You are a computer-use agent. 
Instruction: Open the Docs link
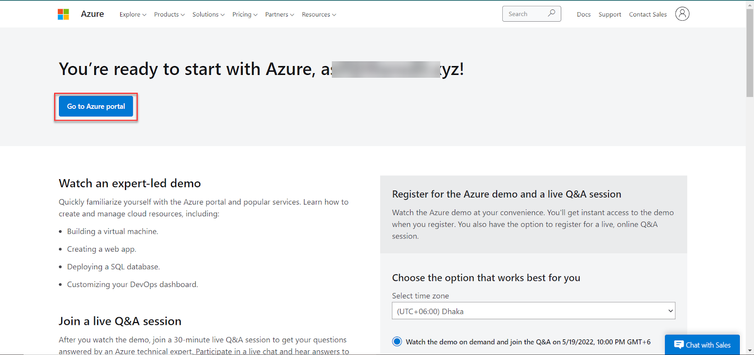pyautogui.click(x=583, y=15)
